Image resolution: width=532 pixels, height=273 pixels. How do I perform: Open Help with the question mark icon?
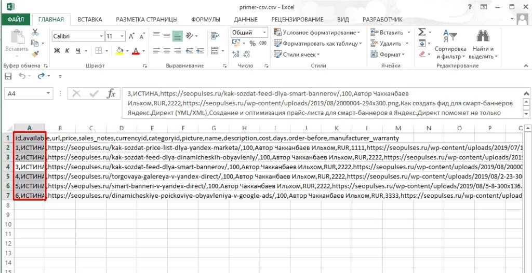[470, 7]
